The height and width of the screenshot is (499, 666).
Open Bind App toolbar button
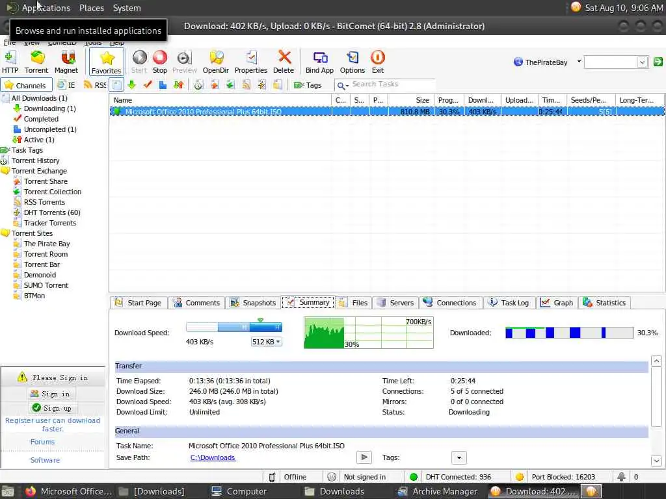coord(320,62)
